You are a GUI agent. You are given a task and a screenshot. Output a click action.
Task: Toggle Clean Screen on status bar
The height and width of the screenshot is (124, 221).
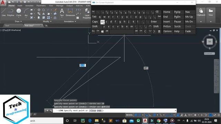(215, 115)
